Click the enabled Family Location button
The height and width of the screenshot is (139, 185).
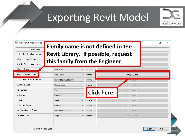(133, 75)
